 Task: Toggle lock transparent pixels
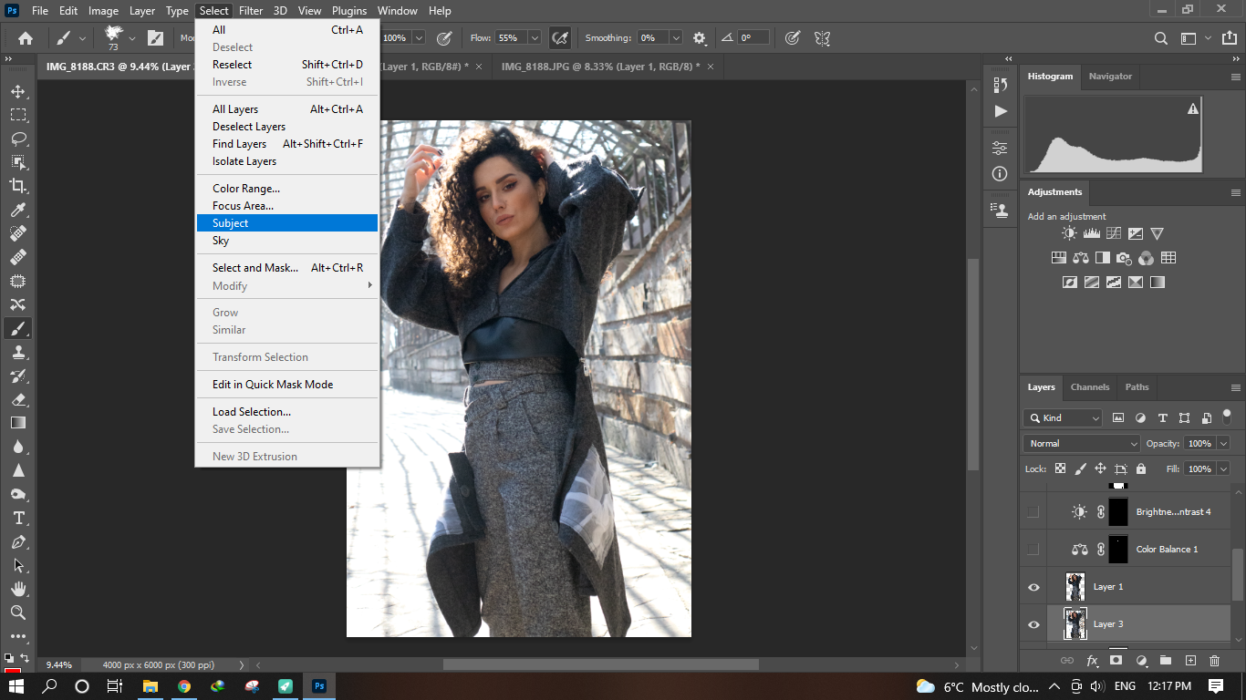click(1060, 468)
